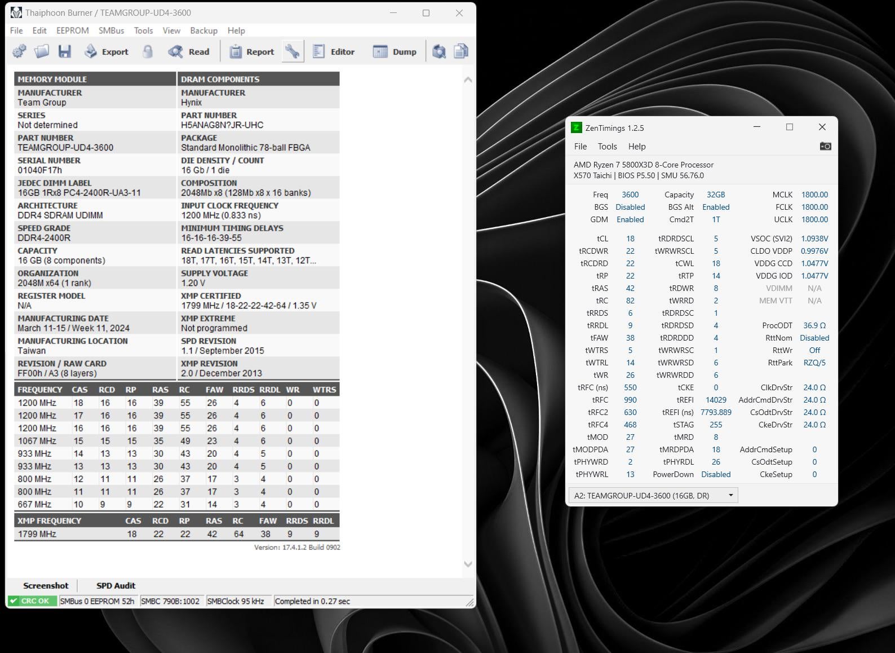Maximize the ZenTimings window
895x653 pixels.
pyautogui.click(x=790, y=127)
